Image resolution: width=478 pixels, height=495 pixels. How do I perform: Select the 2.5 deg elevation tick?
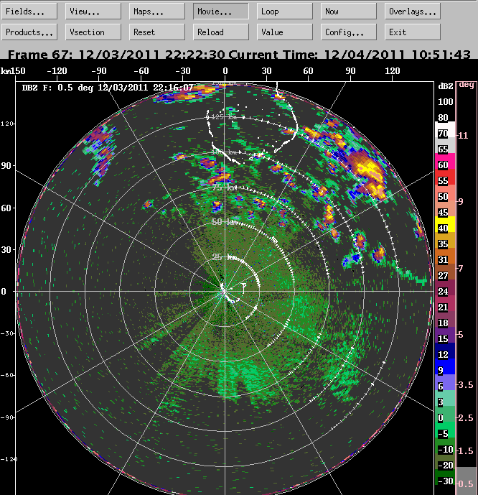click(x=465, y=418)
